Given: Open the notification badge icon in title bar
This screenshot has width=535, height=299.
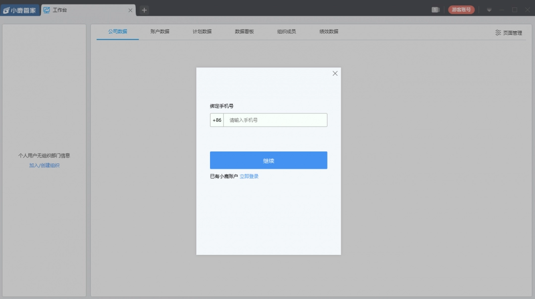Looking at the screenshot, I should 435,10.
